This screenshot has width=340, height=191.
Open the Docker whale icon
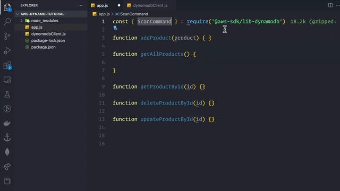pos(7,123)
